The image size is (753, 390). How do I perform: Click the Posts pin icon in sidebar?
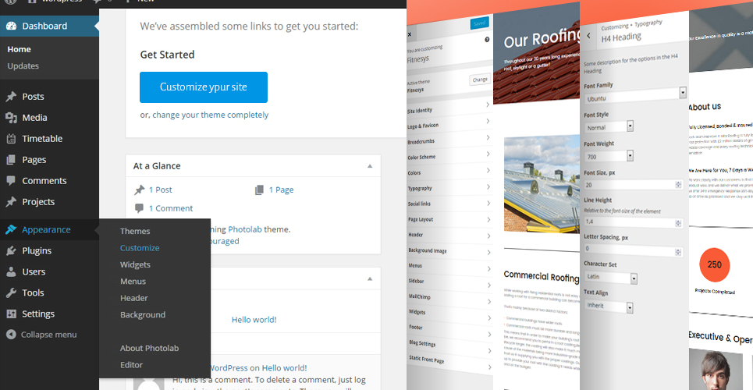(11, 97)
